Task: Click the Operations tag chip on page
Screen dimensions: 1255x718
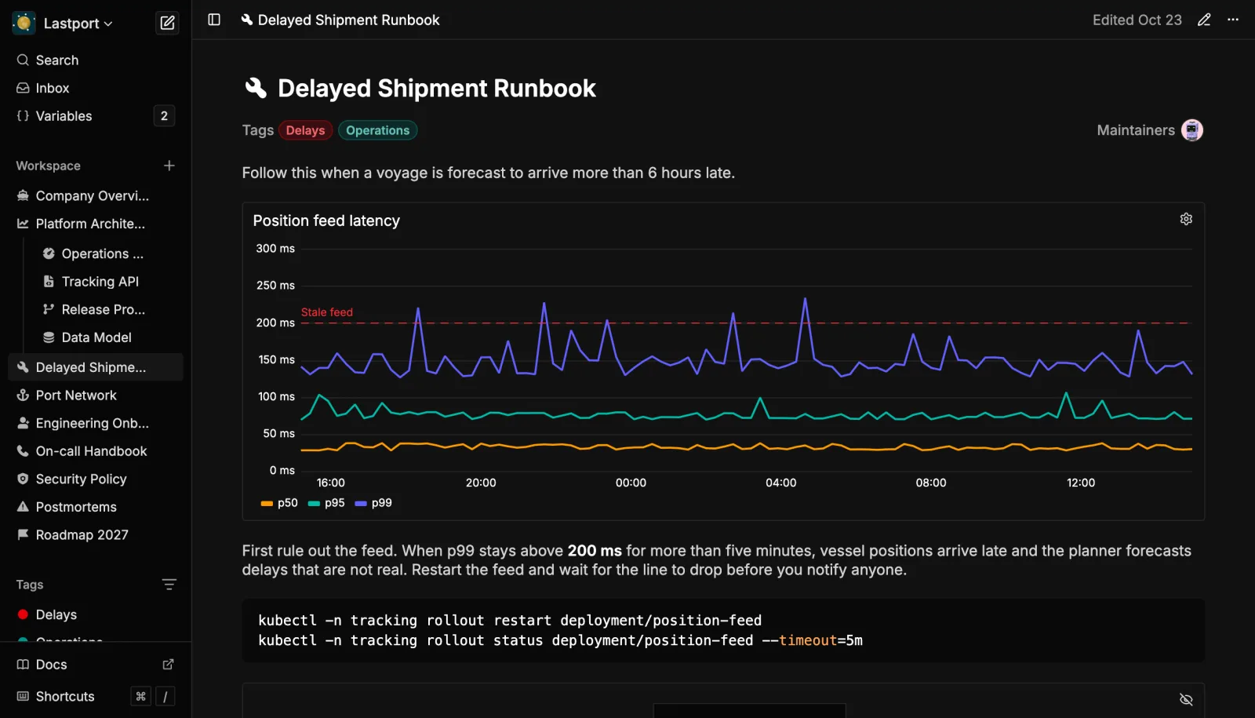Action: point(378,130)
